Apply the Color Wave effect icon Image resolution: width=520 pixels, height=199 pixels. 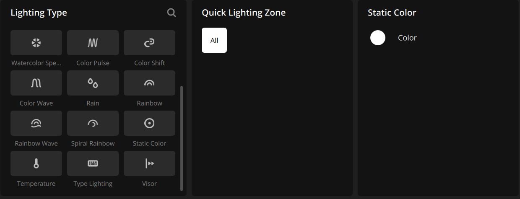(36, 83)
